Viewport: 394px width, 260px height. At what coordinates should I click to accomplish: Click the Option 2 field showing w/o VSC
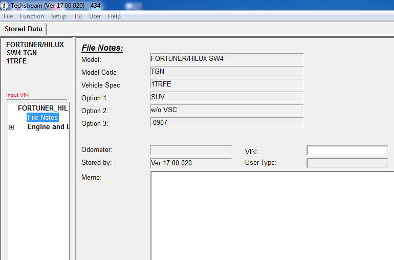tap(227, 110)
